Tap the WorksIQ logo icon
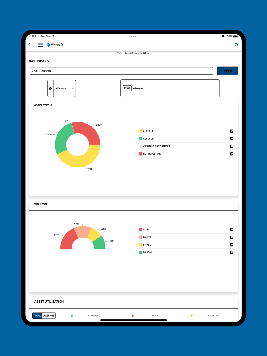Image resolution: width=267 pixels, height=356 pixels. point(48,45)
